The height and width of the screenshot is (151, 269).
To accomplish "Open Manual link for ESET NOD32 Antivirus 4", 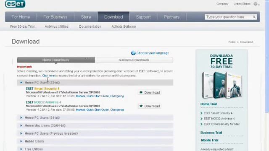I will 80,110.
